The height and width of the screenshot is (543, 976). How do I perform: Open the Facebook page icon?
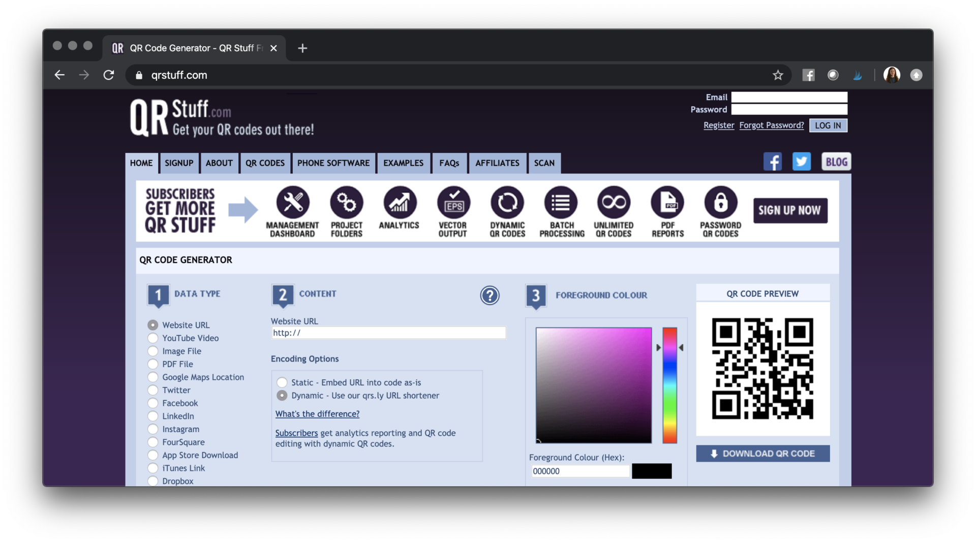pos(773,161)
